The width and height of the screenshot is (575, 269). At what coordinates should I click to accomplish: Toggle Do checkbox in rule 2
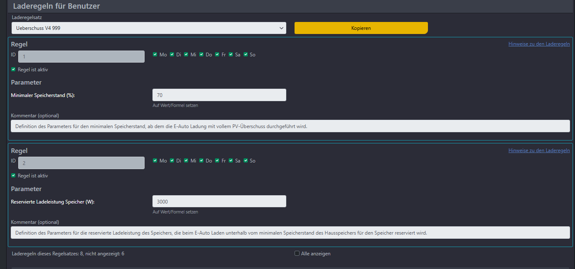(x=201, y=160)
